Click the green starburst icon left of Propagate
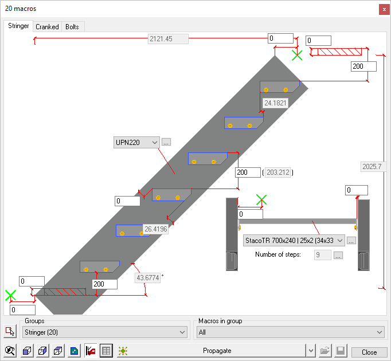The height and width of the screenshot is (361, 391). (x=123, y=351)
